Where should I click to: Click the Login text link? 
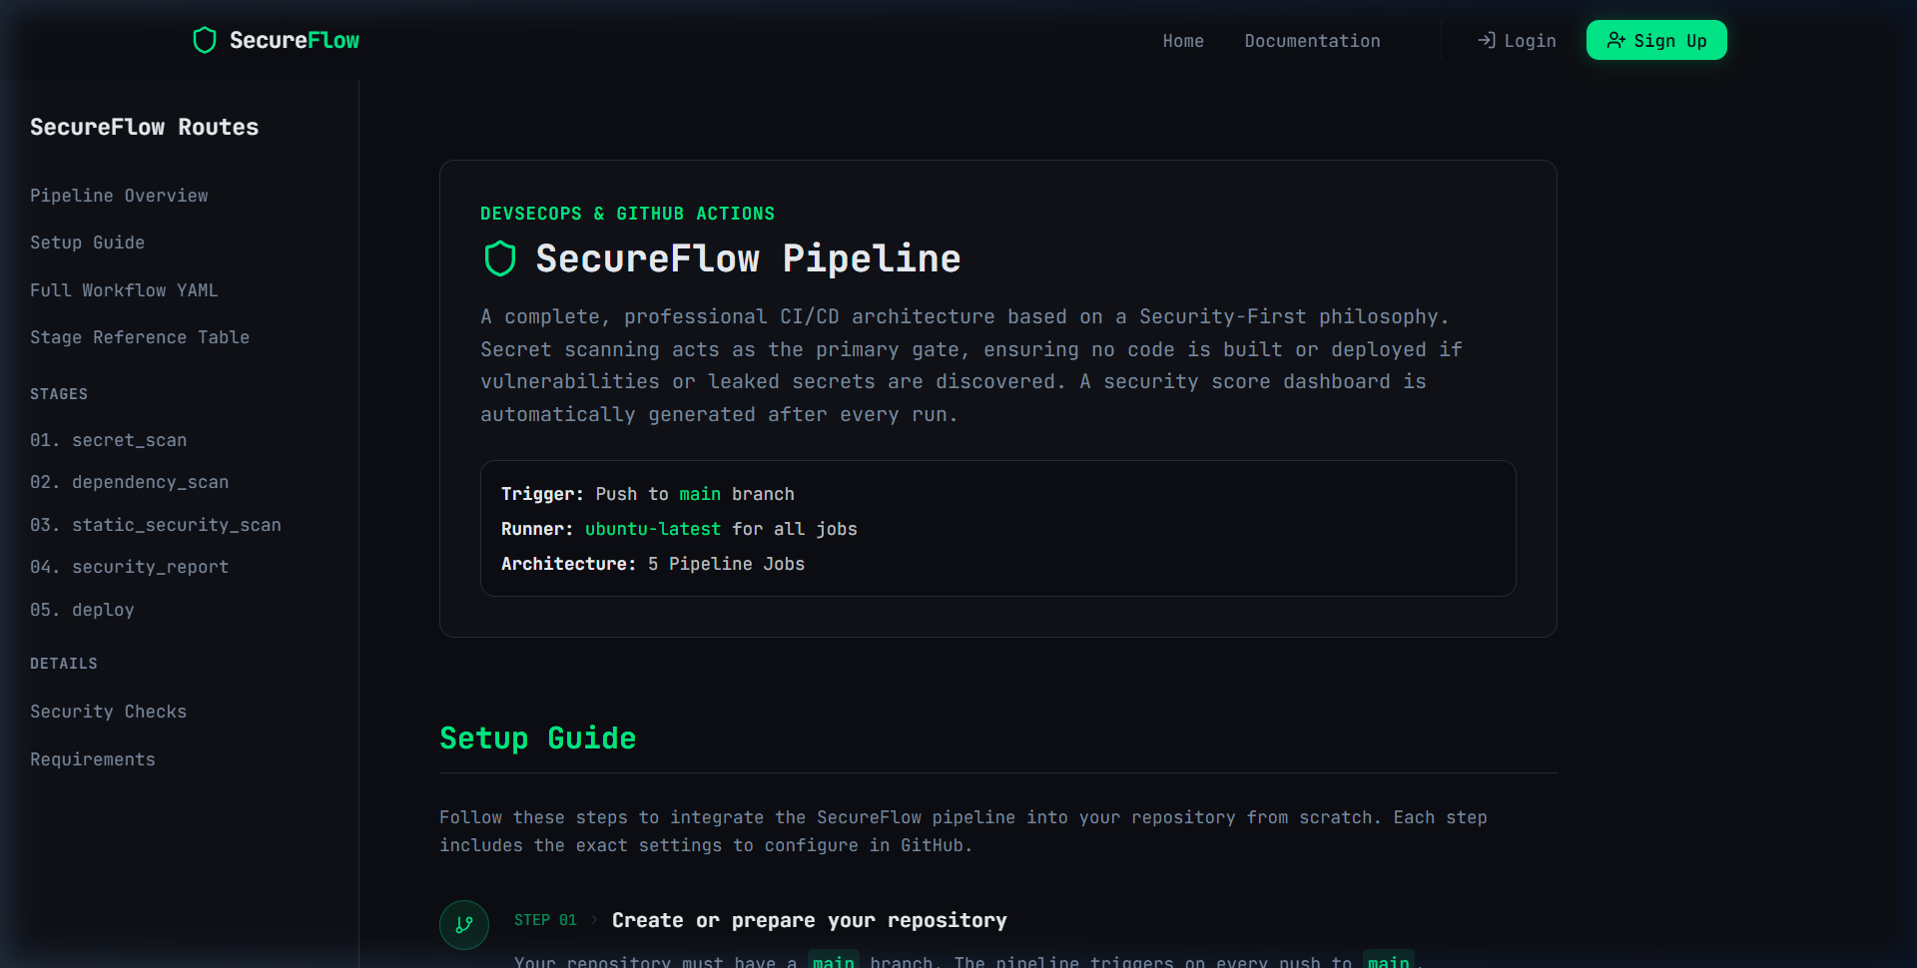[1530, 41]
